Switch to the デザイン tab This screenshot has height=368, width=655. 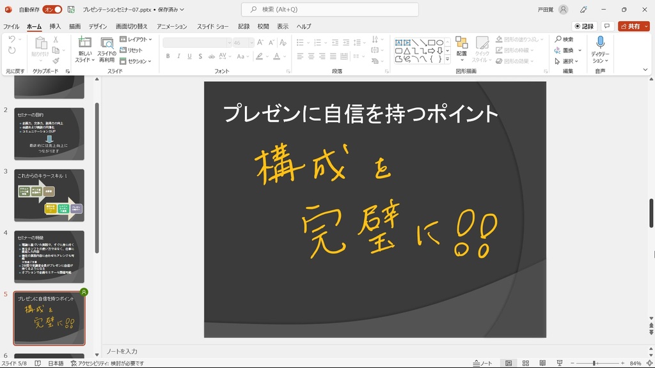tap(98, 26)
